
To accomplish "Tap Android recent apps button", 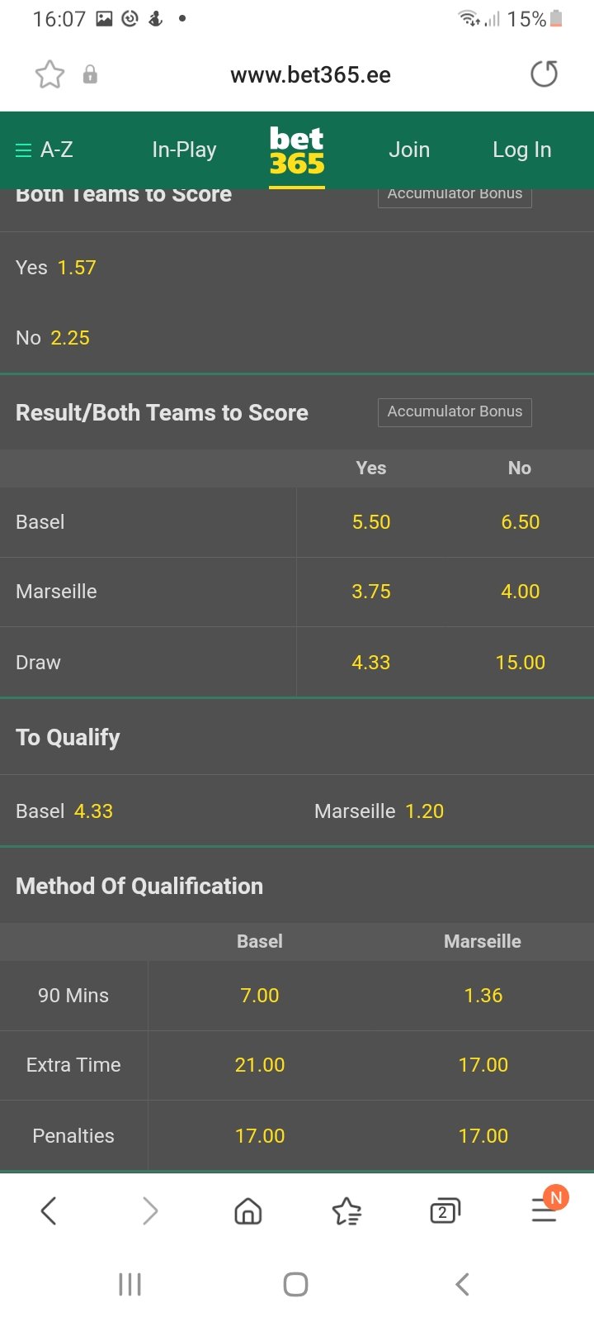I will coord(130,1284).
